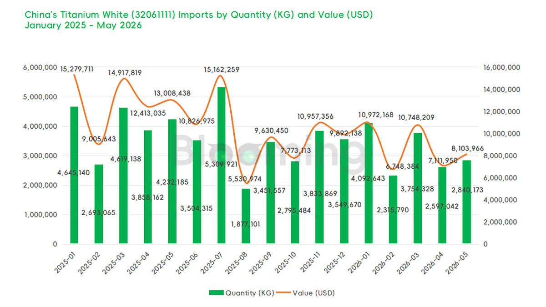Click the quantity label 4,232,185

click(172, 182)
